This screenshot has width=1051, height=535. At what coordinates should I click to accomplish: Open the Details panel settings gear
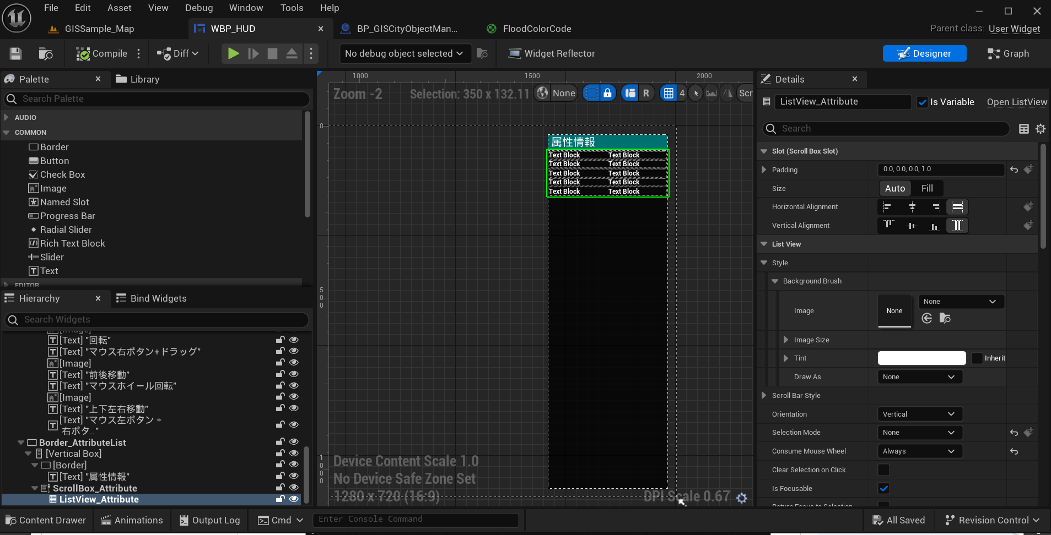[1040, 129]
